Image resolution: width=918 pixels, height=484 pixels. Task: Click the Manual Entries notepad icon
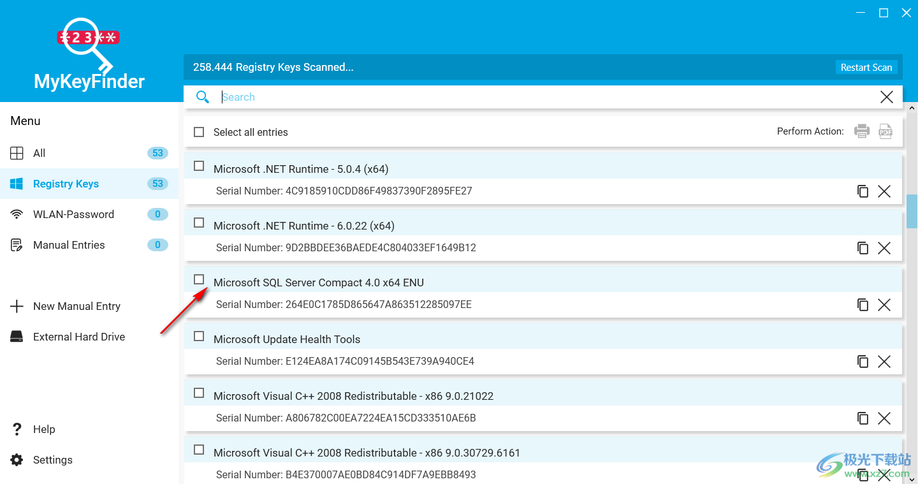(17, 245)
